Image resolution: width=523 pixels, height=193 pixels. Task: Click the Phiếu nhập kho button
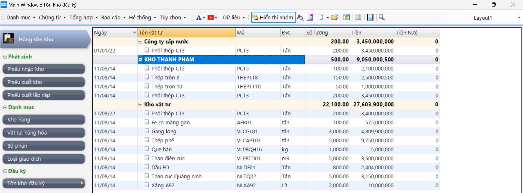[x=44, y=69]
